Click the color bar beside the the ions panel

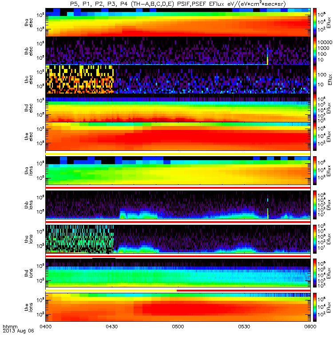[315, 307]
